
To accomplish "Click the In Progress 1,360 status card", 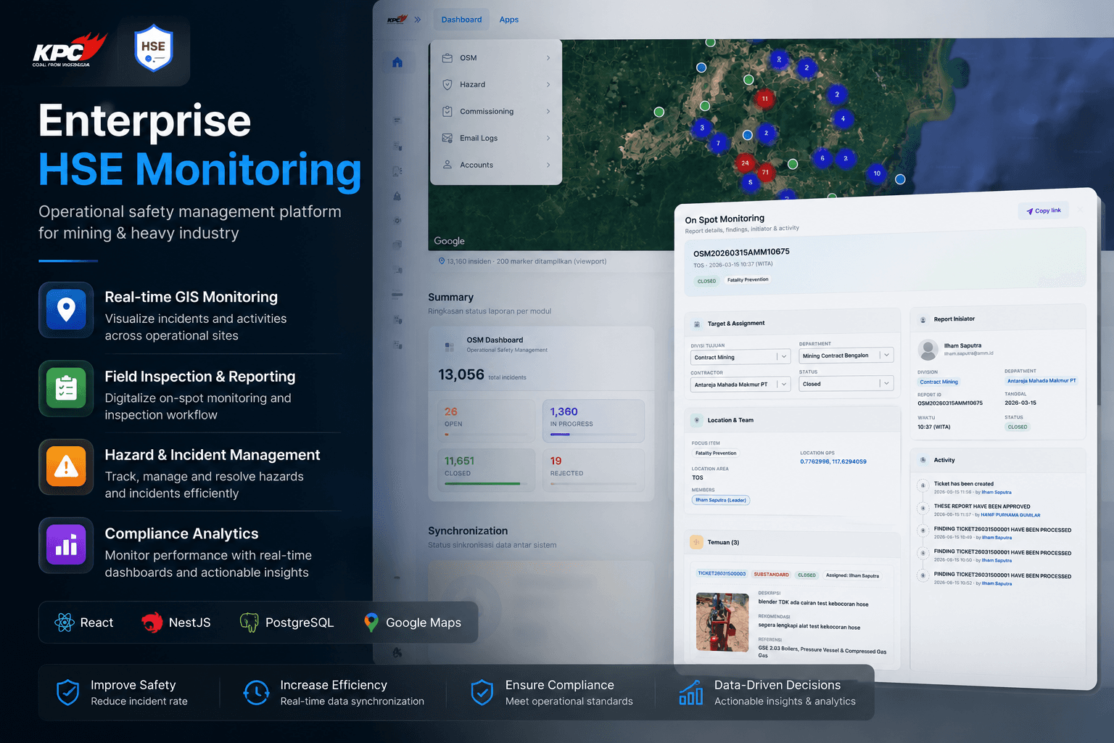I will tap(593, 421).
